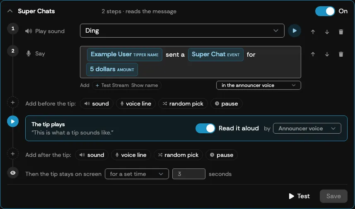
Task: Delete the Say step
Action: tap(341, 54)
